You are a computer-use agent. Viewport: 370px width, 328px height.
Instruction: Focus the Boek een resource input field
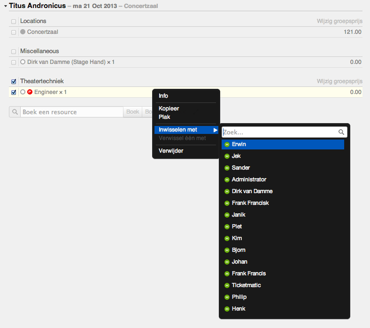tap(71, 112)
